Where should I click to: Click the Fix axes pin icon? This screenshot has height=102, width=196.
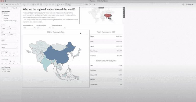(x=69, y=5)
